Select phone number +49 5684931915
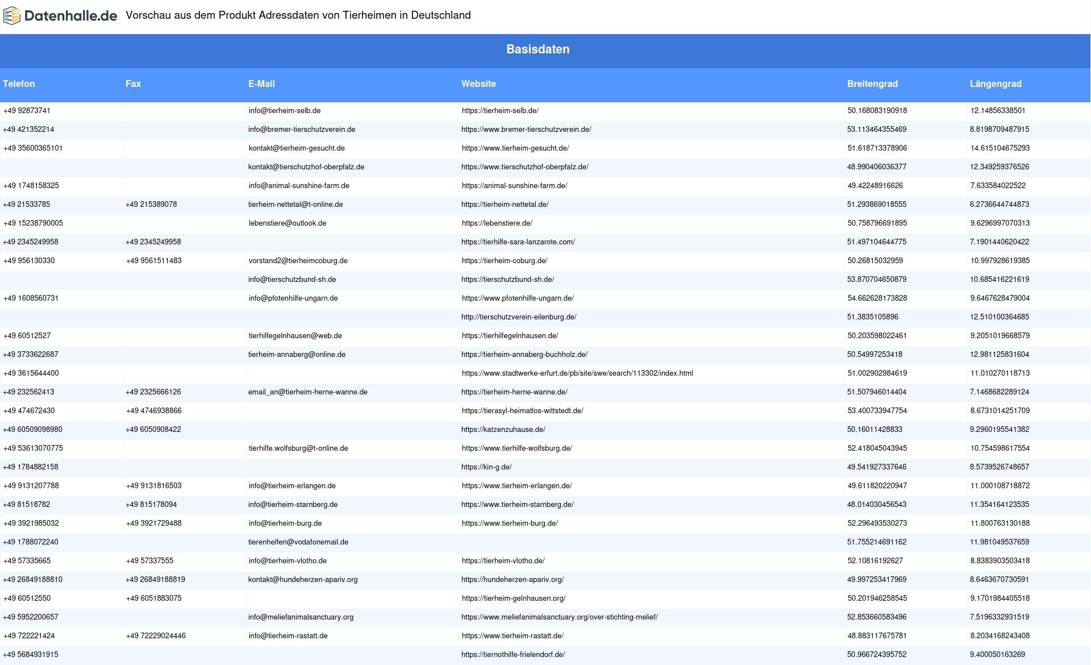 [x=31, y=655]
